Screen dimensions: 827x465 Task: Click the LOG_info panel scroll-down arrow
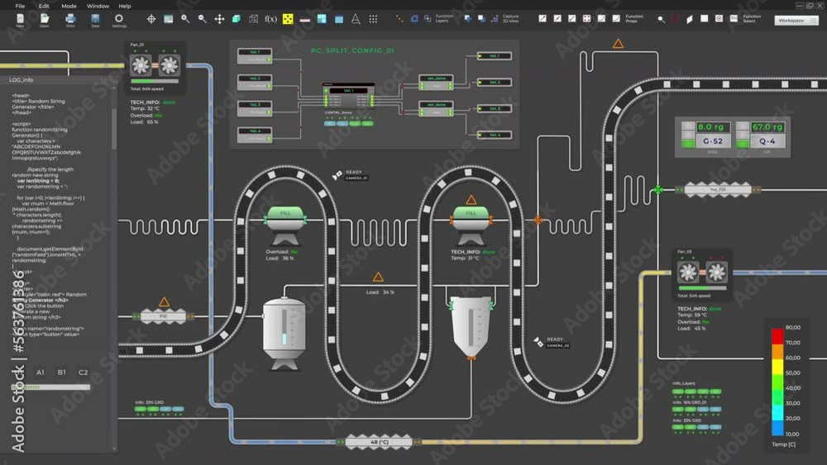click(x=114, y=448)
